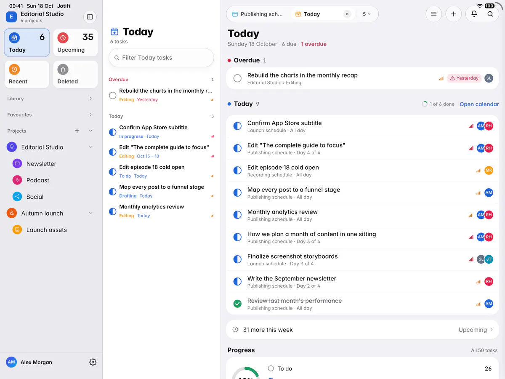505x379 pixels.
Task: Add a new project with plus icon
Action: 77,131
